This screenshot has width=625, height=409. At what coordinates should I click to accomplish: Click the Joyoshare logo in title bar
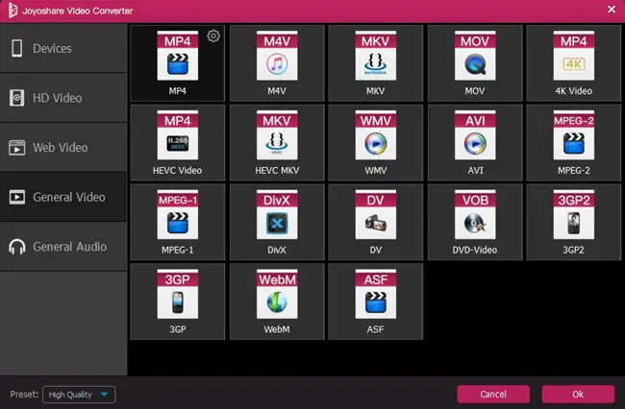(x=12, y=11)
